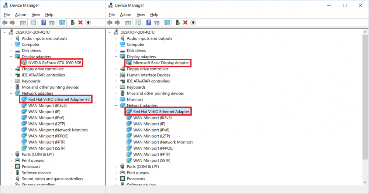Toggle console tree icon in right window toolbar
This screenshot has height=194, width=369.
[128, 23]
